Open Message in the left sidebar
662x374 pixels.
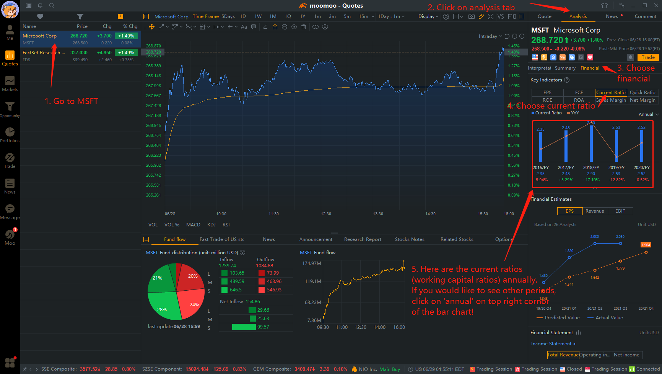pos(10,212)
